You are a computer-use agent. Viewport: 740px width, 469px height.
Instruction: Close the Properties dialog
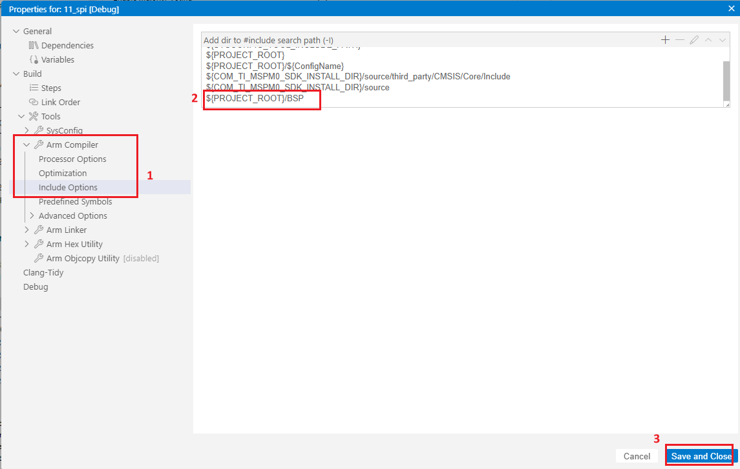731,8
